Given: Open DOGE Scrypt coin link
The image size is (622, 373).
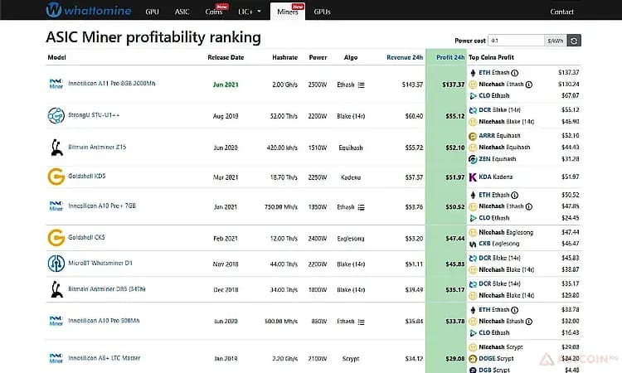Looking at the screenshot, I should click(496, 358).
